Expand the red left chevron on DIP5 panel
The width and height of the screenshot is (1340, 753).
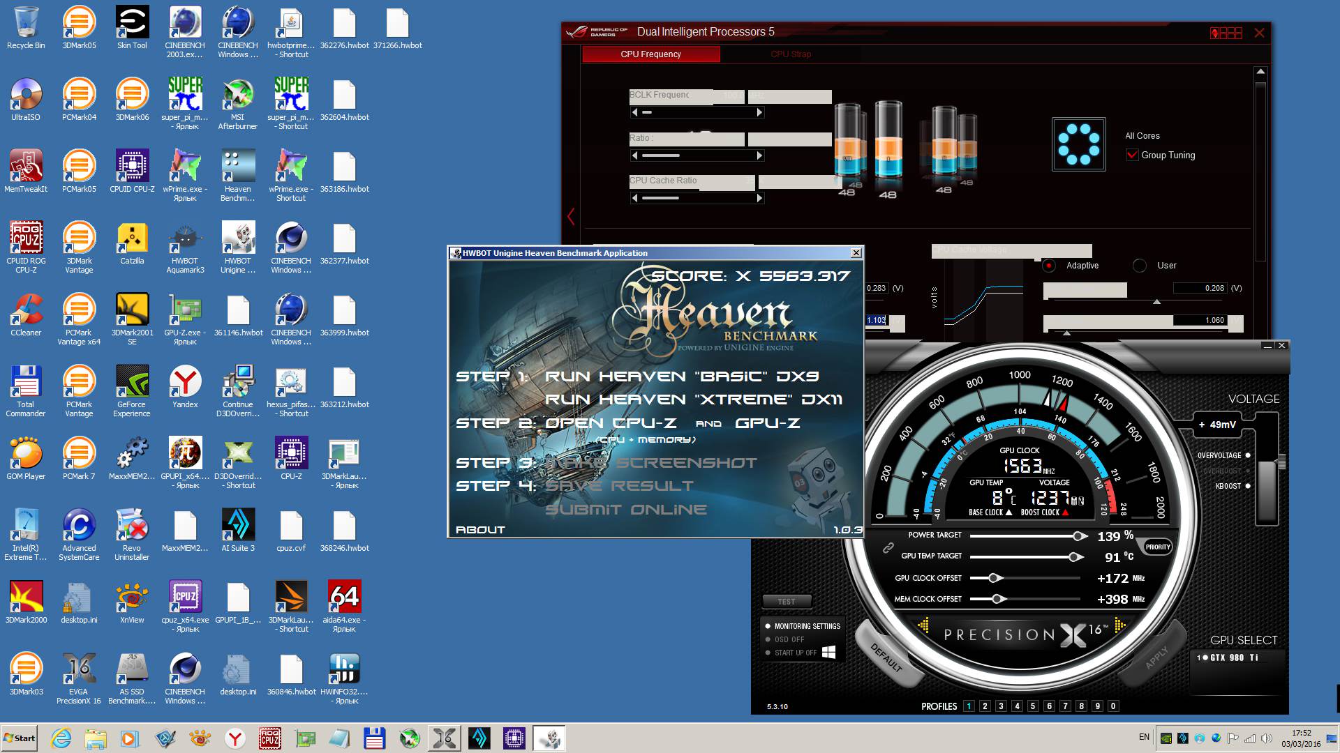(571, 217)
